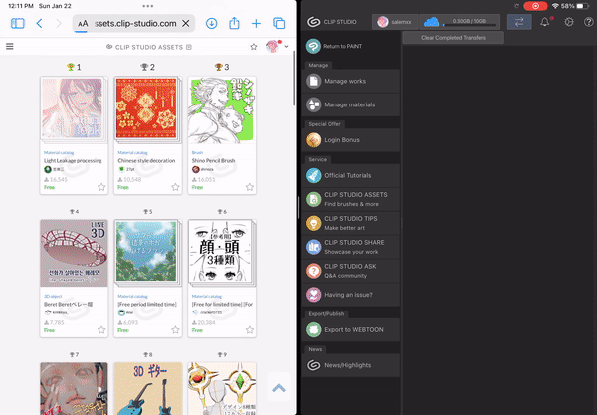The height and width of the screenshot is (415, 597).
Task: Stop loading page with X in address bar
Action: point(186,23)
